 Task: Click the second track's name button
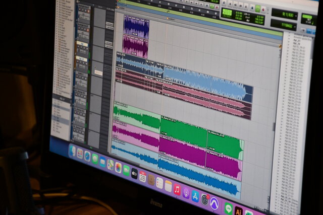[83, 26]
